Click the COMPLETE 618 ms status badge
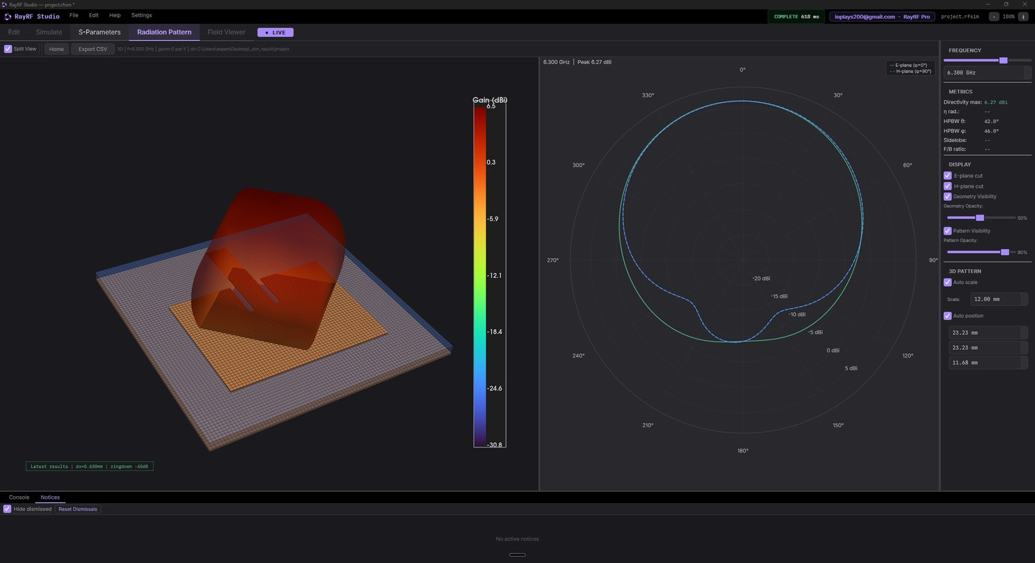 pos(796,17)
